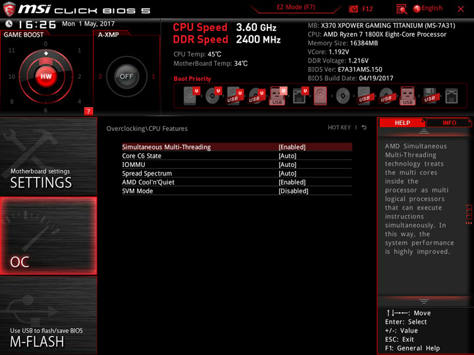474x355 pixels.
Task: Toggle the Game Boost HW knob
Action: pos(46,76)
